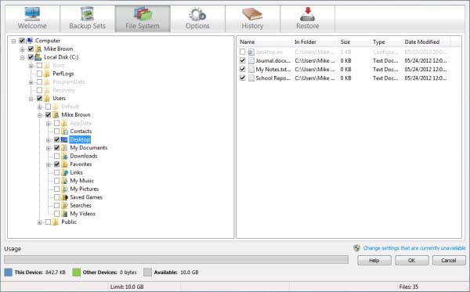470x292 pixels.
Task: Click the PerfLogs folder icon
Action: click(x=47, y=74)
